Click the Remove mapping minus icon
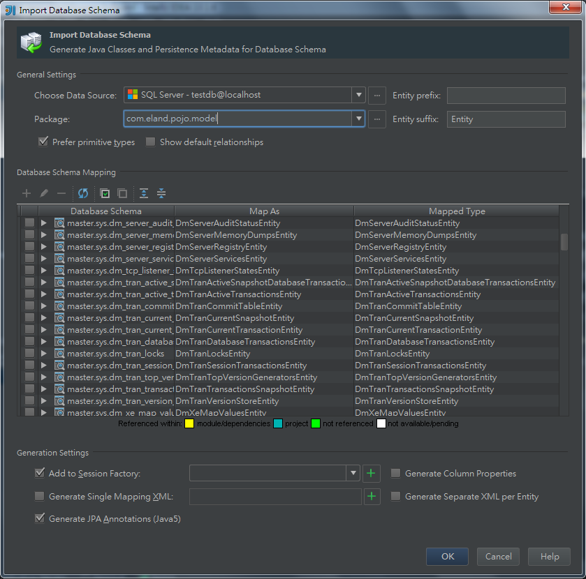The image size is (586, 579). click(x=61, y=193)
